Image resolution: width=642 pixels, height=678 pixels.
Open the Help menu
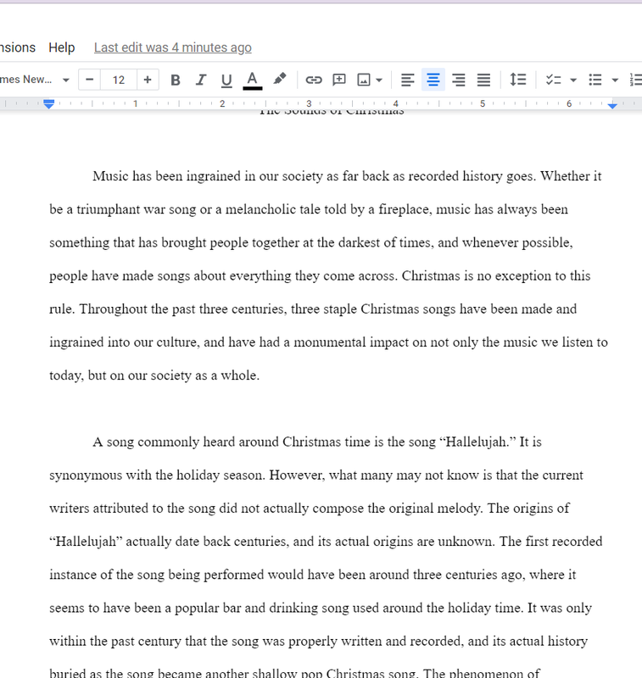(61, 47)
